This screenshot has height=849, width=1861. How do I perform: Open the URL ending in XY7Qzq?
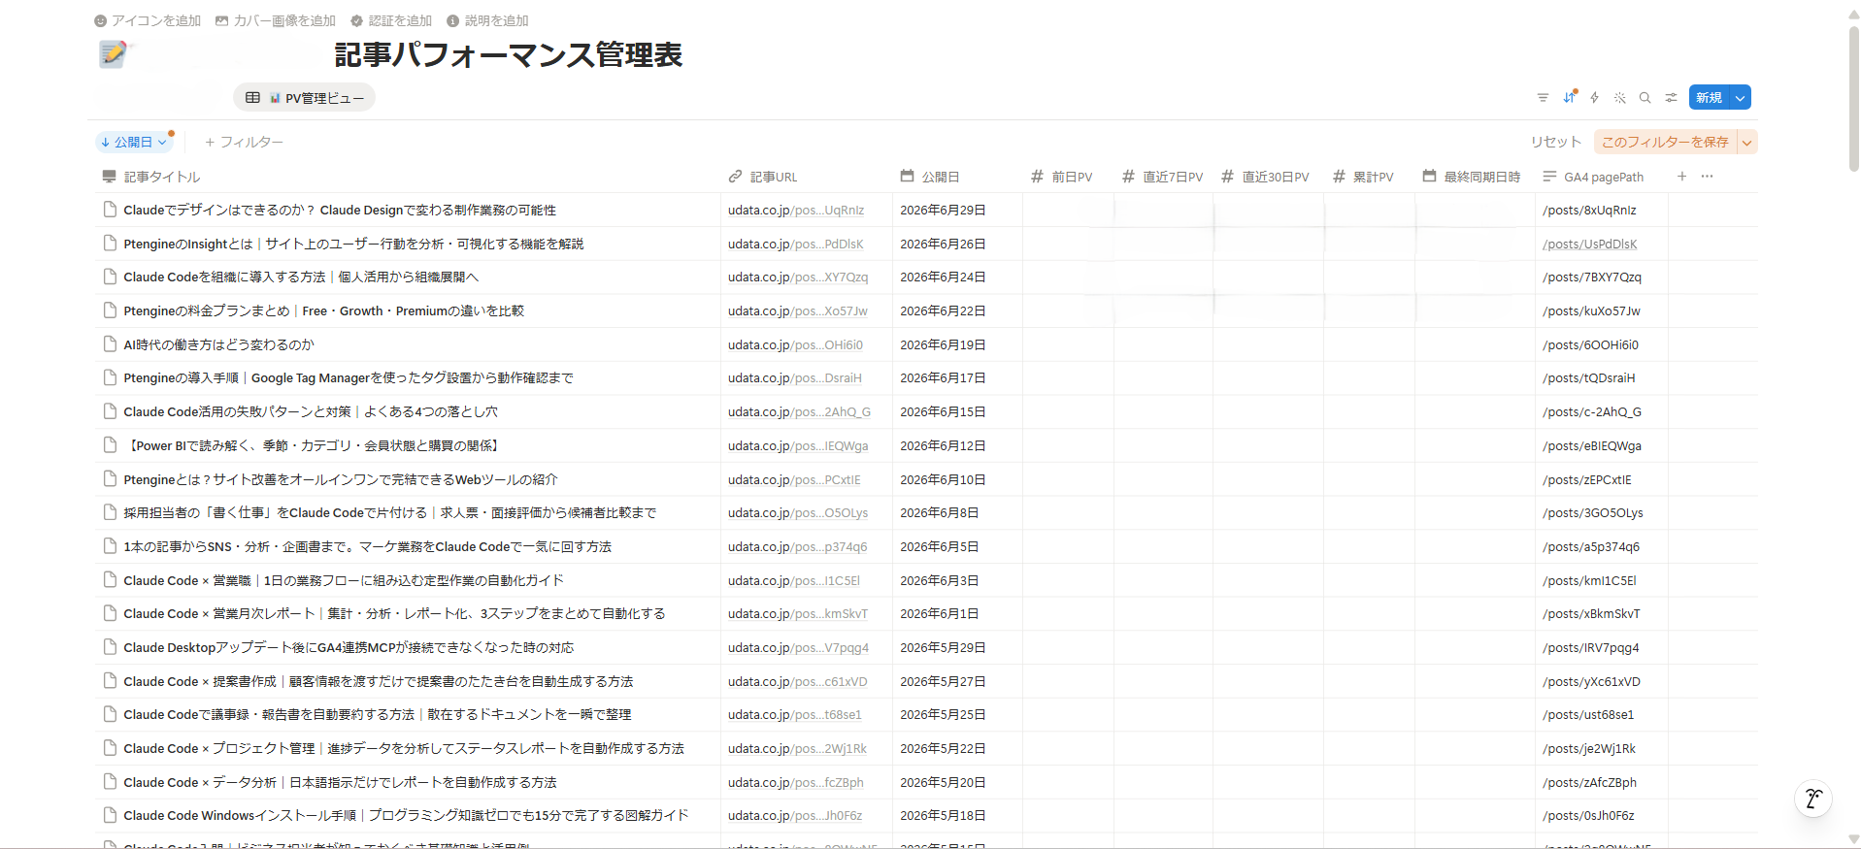[798, 277]
